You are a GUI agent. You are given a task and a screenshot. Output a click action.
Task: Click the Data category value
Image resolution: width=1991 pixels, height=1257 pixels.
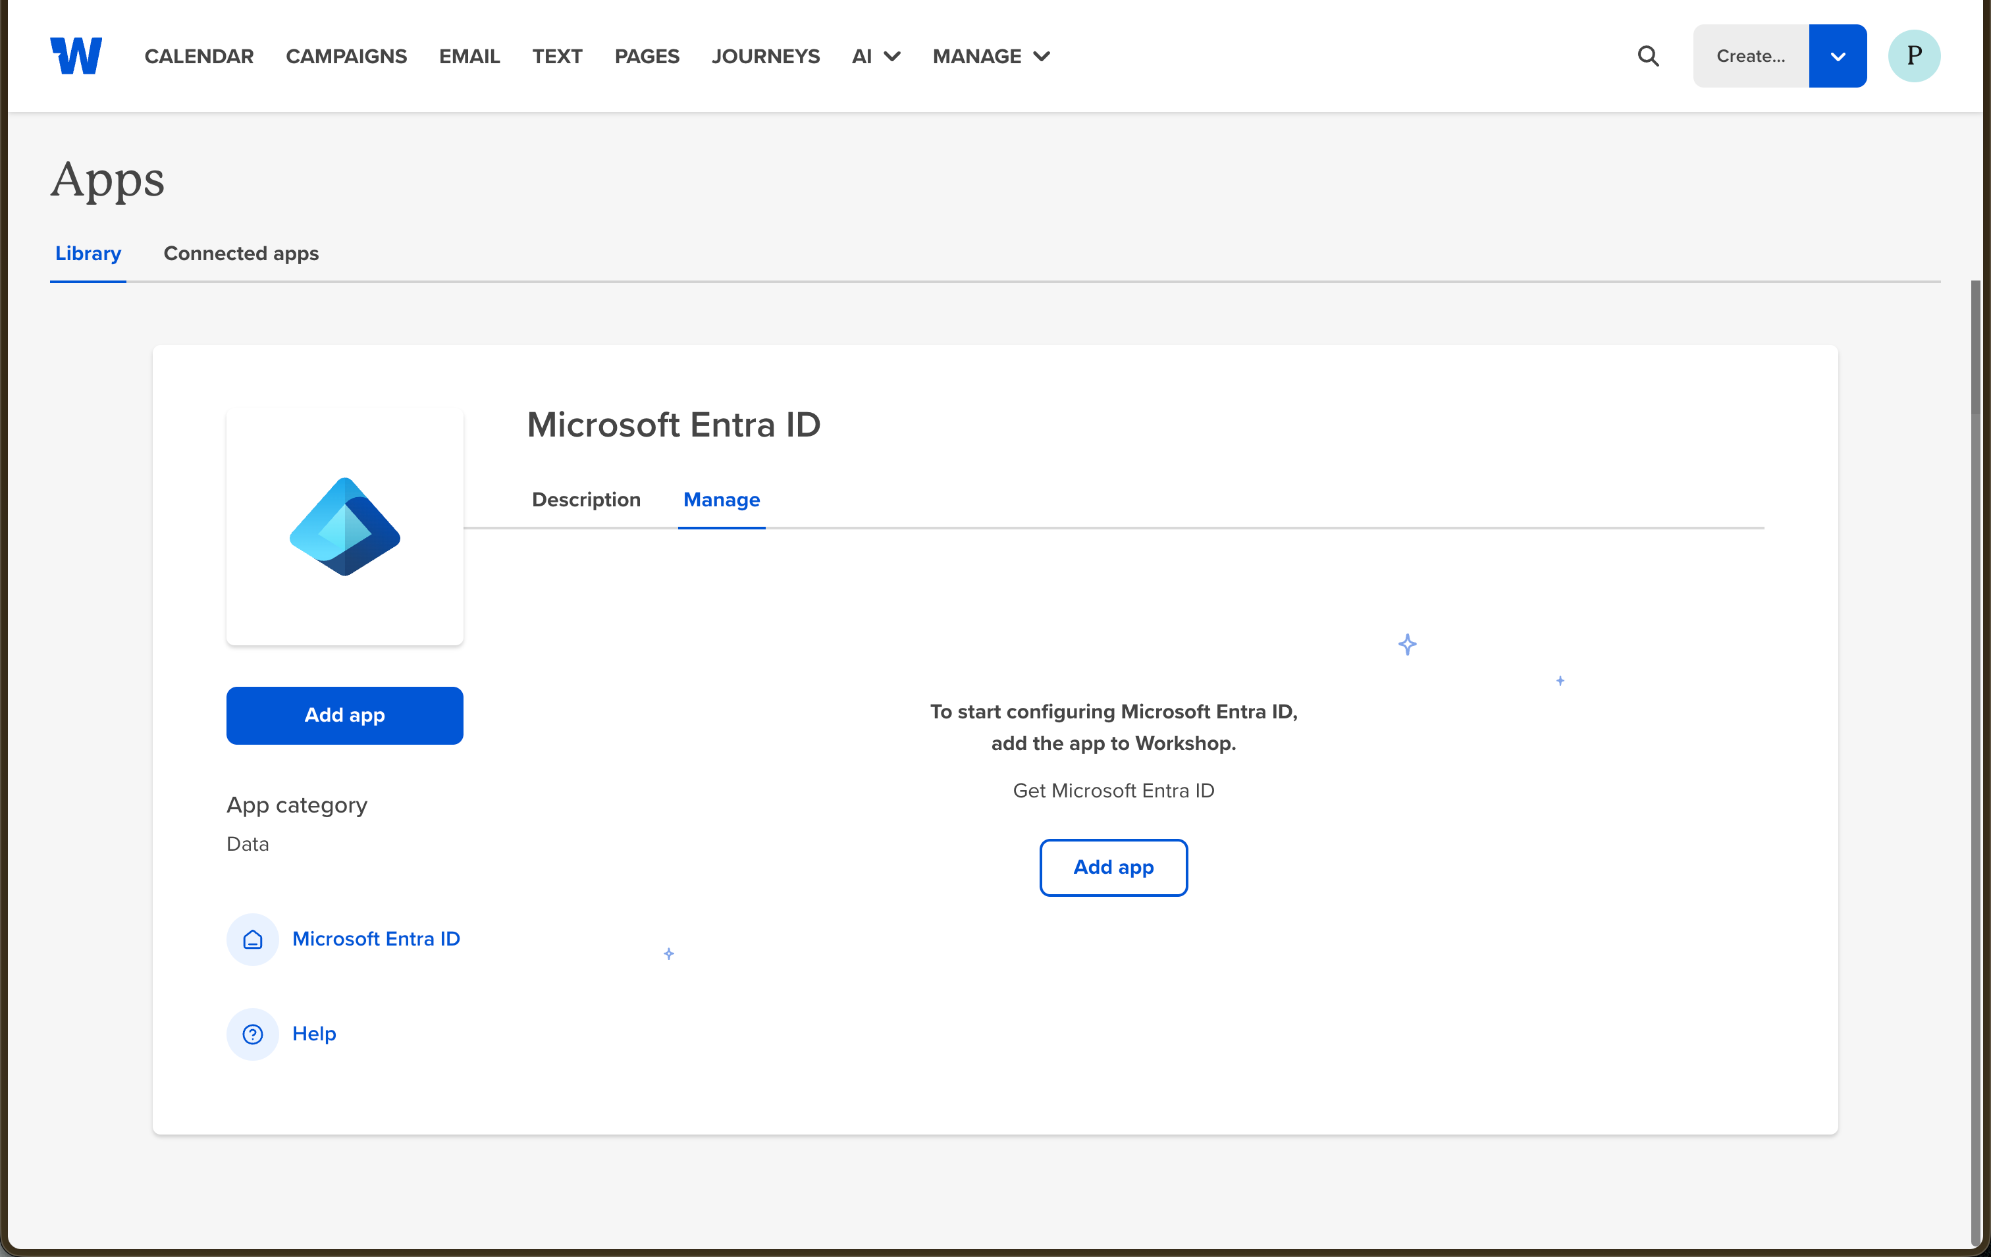pyautogui.click(x=247, y=843)
